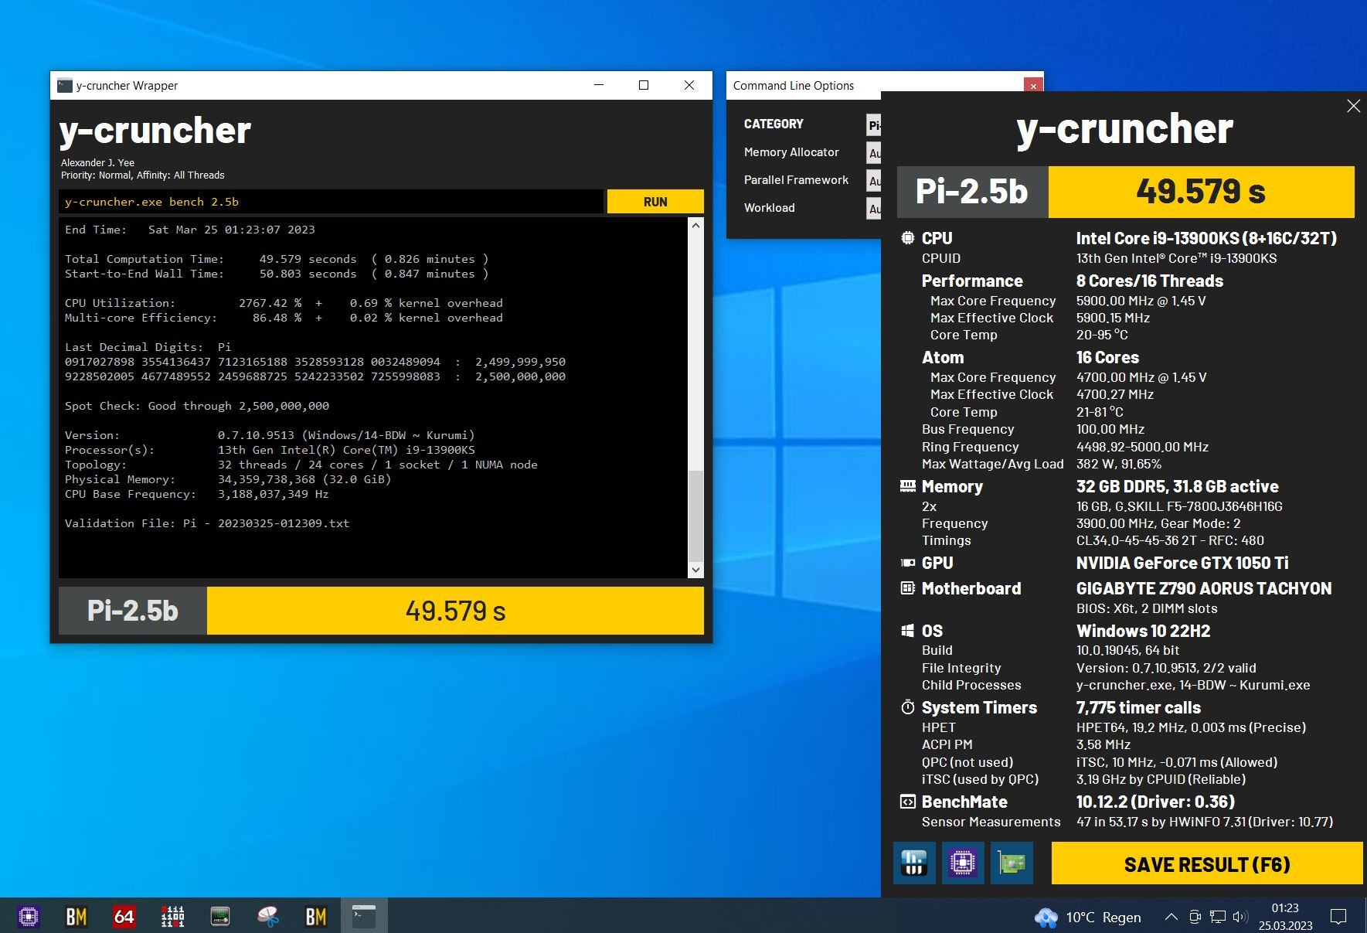1367x933 pixels.
Task: Click the Max Wattage/Avg Load 382 W value
Action: 1119,464
